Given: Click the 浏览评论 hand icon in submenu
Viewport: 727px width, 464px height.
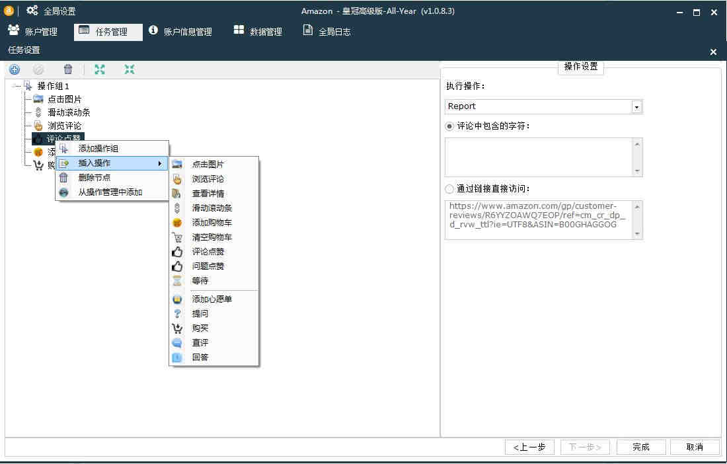Looking at the screenshot, I should click(177, 179).
